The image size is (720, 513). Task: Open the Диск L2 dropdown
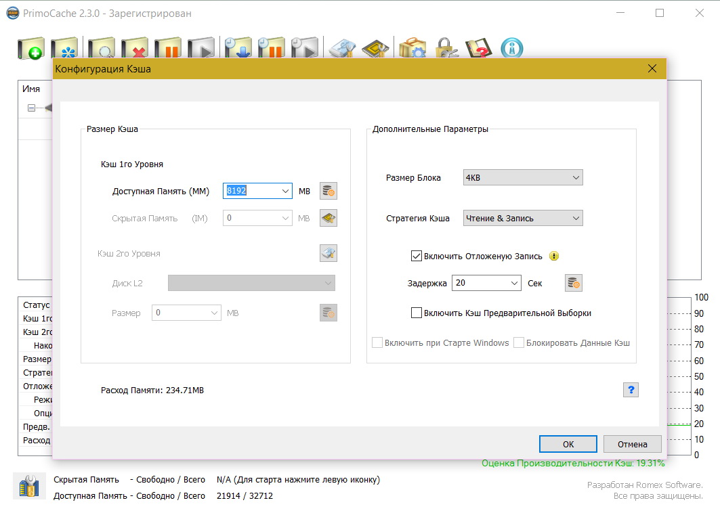click(252, 283)
